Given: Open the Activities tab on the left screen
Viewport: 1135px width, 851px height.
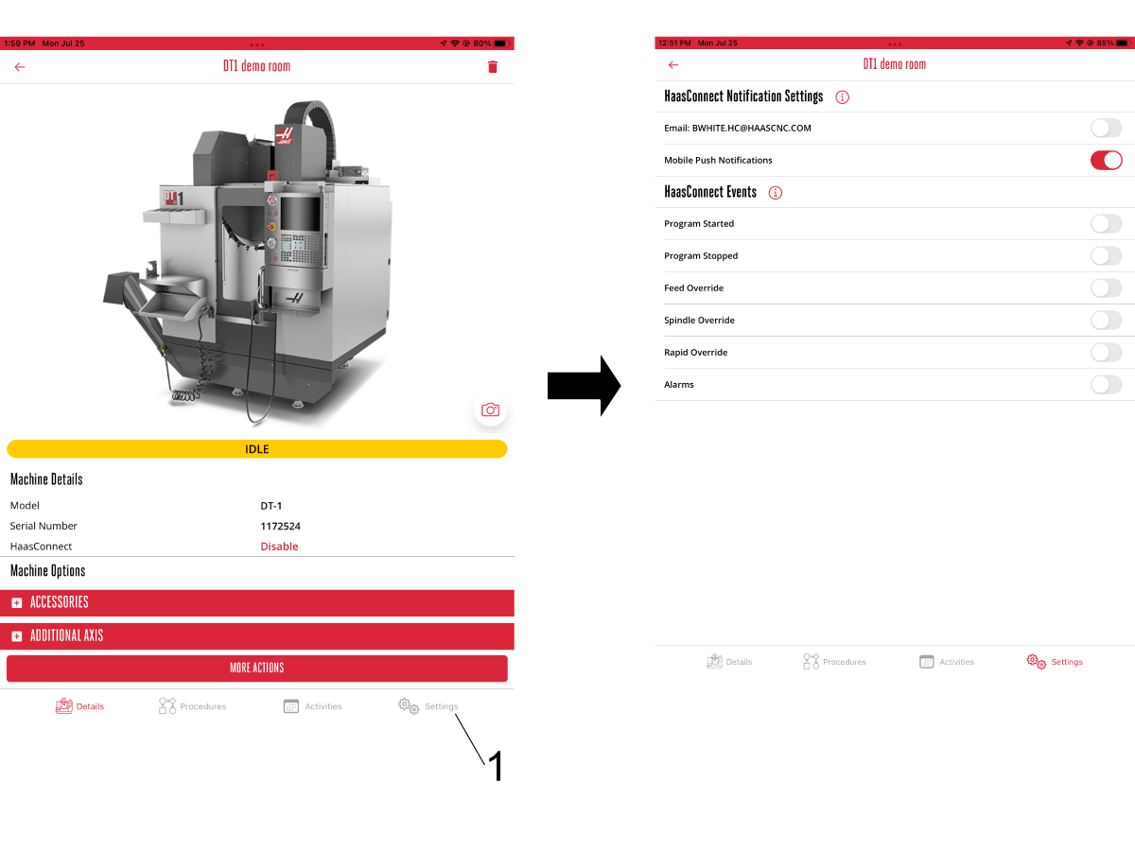Looking at the screenshot, I should (x=313, y=706).
